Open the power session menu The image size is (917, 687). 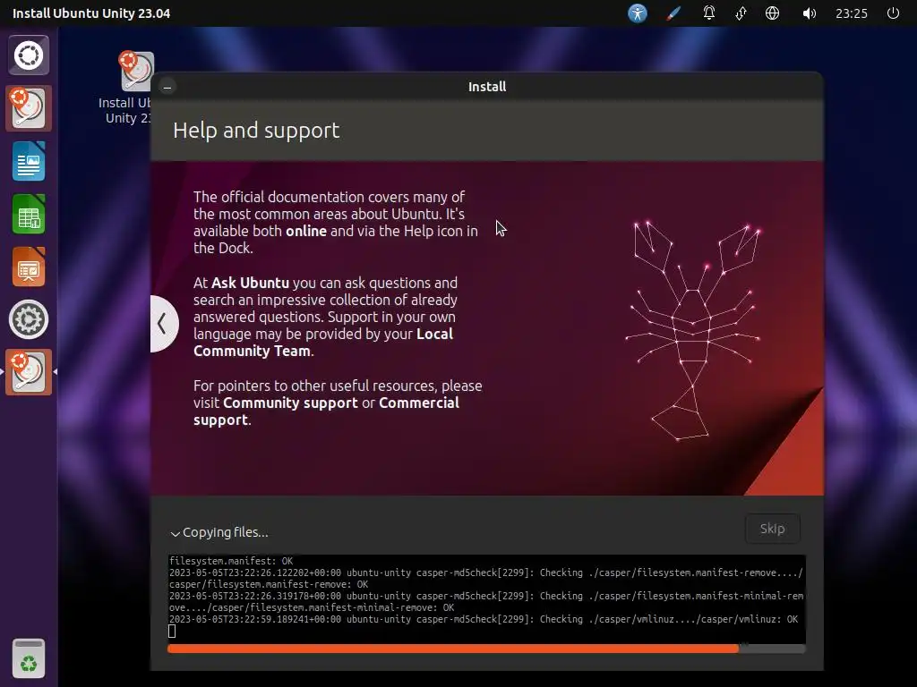[x=893, y=13]
